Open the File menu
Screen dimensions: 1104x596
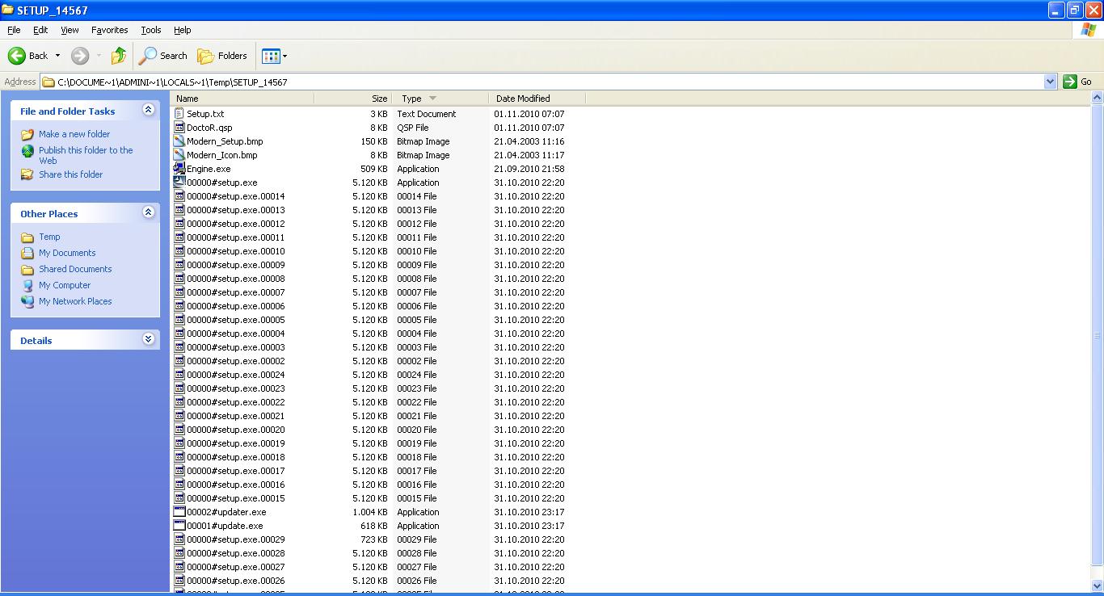14,30
